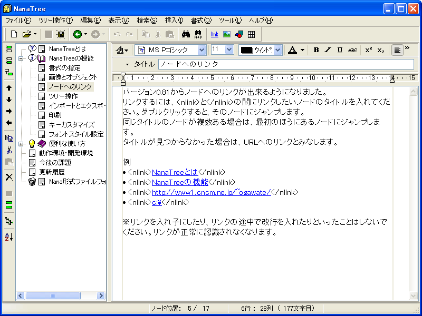Toggle italic formatting
The height and width of the screenshot is (316, 422).
point(328,50)
